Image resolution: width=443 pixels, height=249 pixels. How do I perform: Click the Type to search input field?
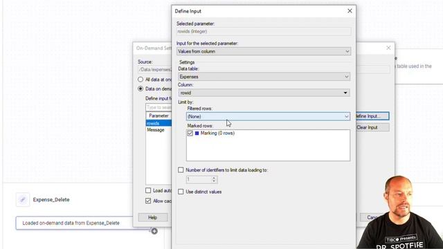pos(159,107)
